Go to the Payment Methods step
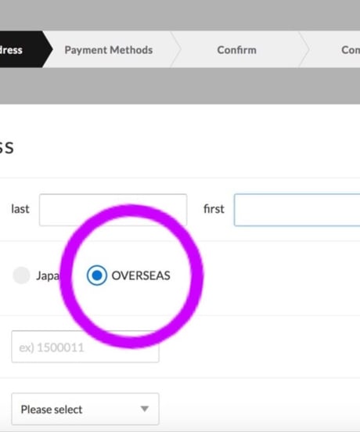This screenshot has width=360, height=432. (109, 50)
